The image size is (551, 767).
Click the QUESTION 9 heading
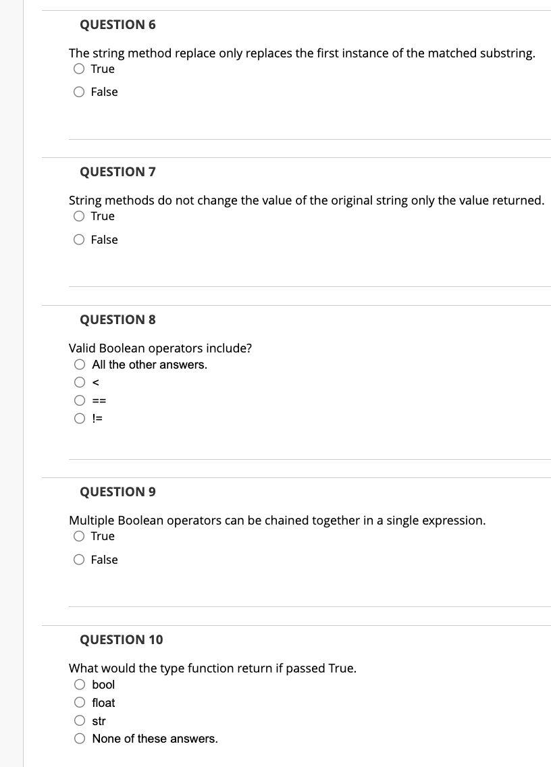point(117,492)
